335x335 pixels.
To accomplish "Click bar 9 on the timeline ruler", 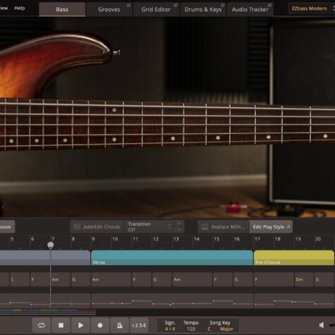I will 93,239.
